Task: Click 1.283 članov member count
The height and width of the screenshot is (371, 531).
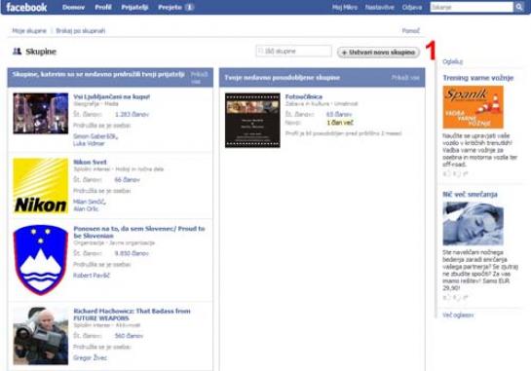Action: point(132,114)
